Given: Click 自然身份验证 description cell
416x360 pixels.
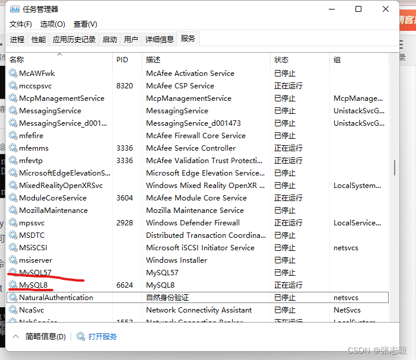Looking at the screenshot, I should tap(167, 298).
